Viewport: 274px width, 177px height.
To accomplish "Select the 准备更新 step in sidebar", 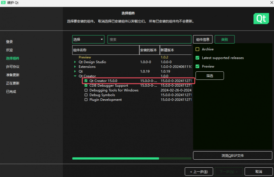I will click(13, 75).
